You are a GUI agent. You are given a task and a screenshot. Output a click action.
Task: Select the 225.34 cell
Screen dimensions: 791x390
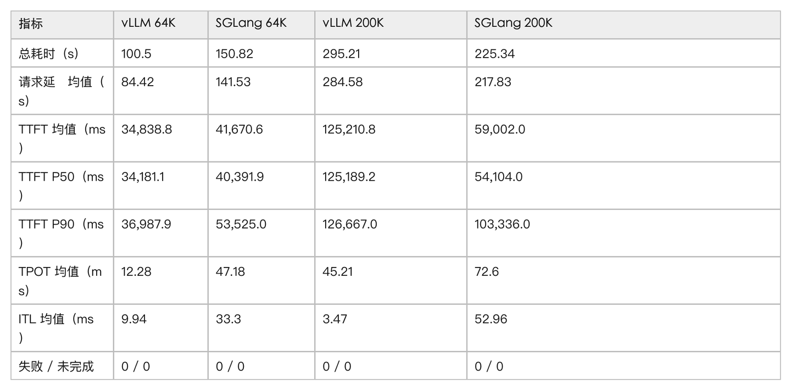[623, 53]
